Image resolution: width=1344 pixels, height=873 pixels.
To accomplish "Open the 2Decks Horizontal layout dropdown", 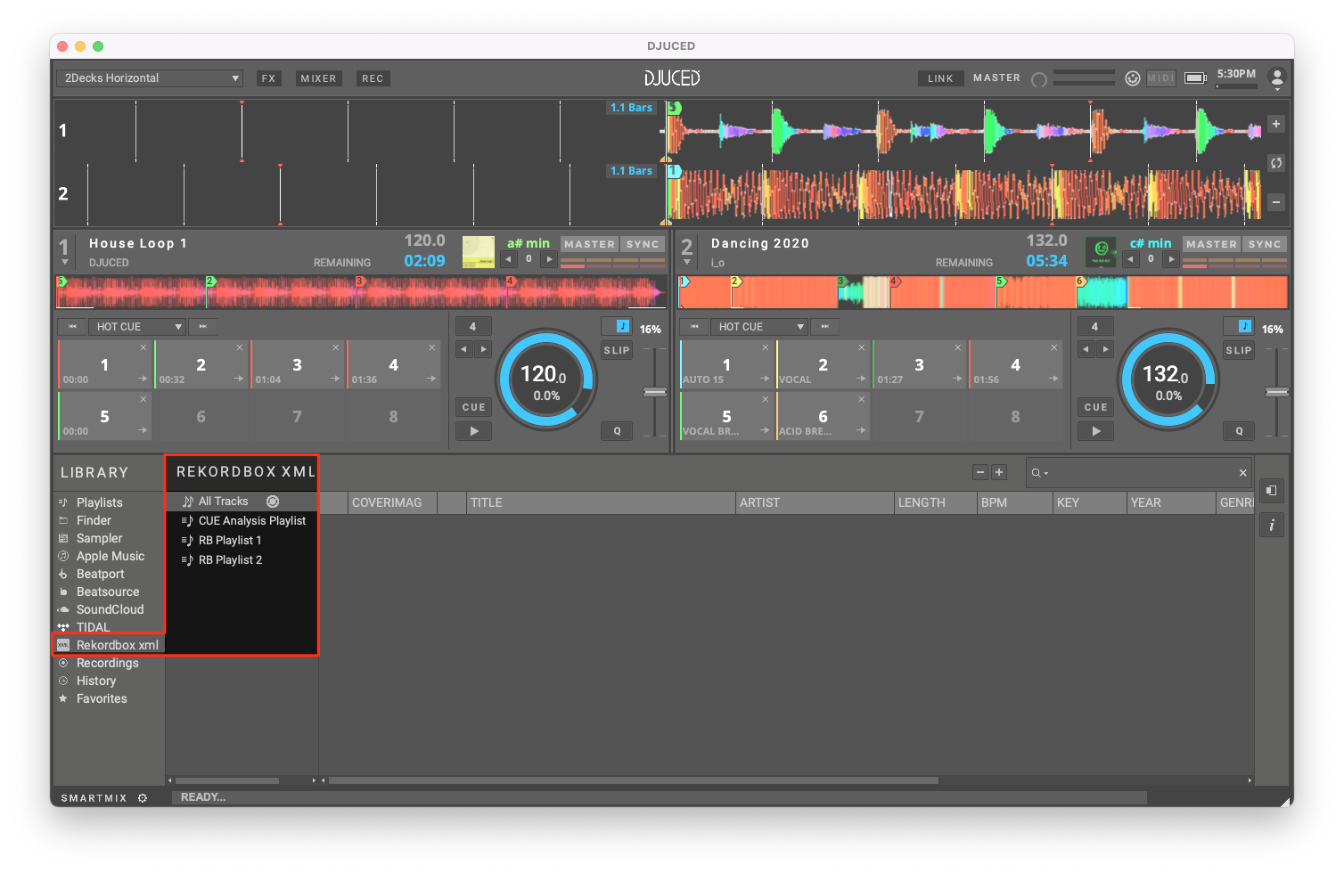I will click(x=149, y=78).
